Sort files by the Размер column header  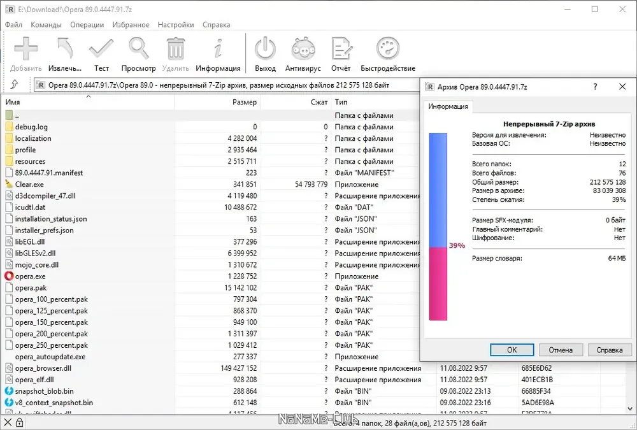point(217,102)
